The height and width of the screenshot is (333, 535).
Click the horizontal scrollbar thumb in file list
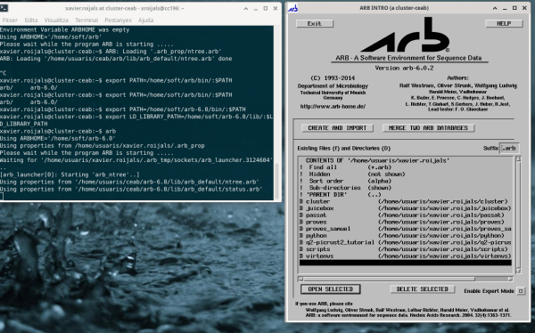click(389, 279)
